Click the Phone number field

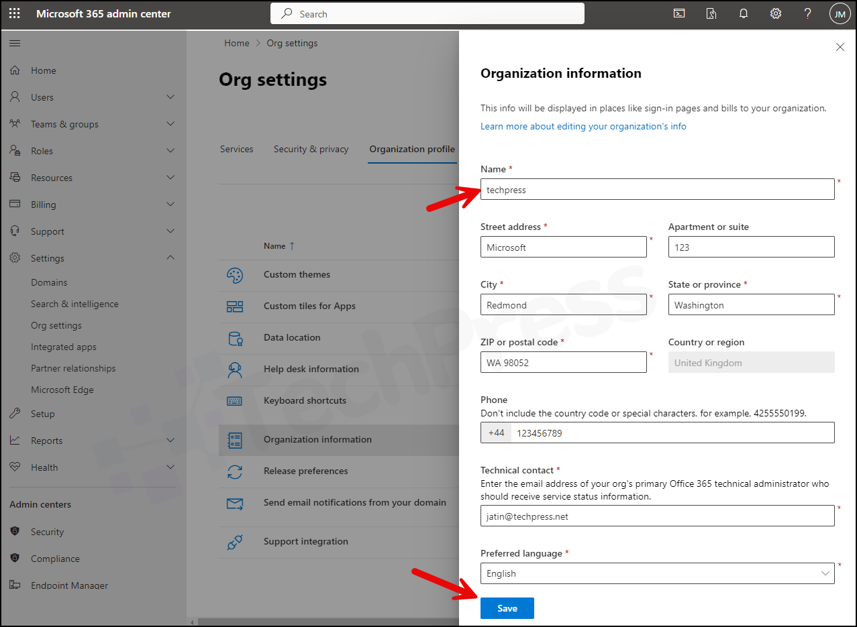pyautogui.click(x=672, y=433)
